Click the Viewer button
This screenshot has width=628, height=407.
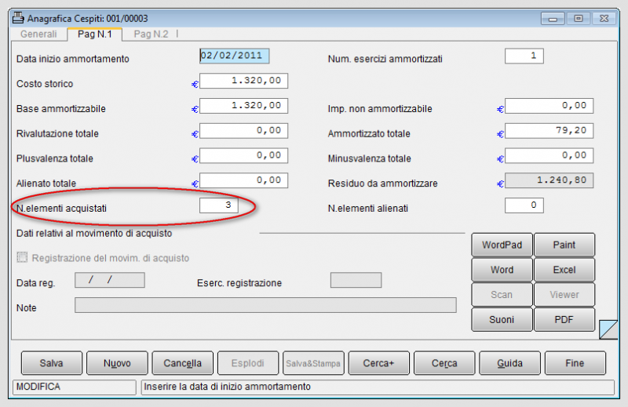point(564,295)
